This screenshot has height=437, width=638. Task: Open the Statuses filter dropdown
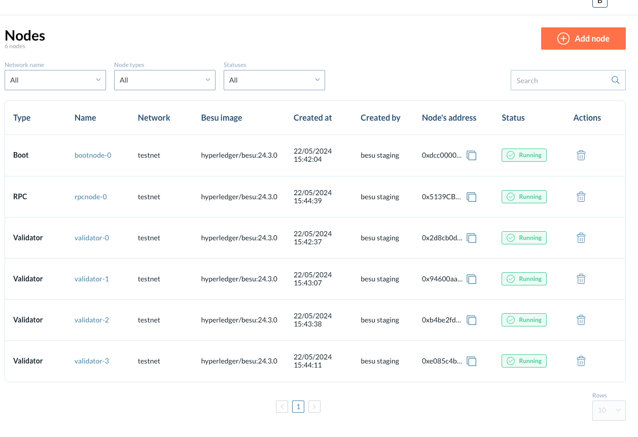(x=274, y=80)
